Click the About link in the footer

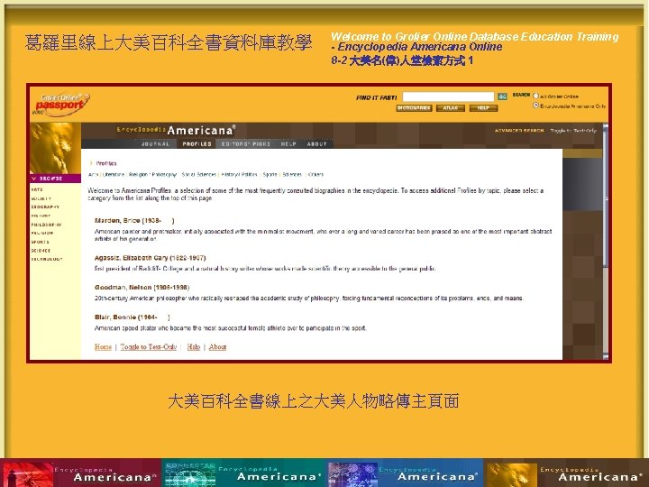point(218,347)
